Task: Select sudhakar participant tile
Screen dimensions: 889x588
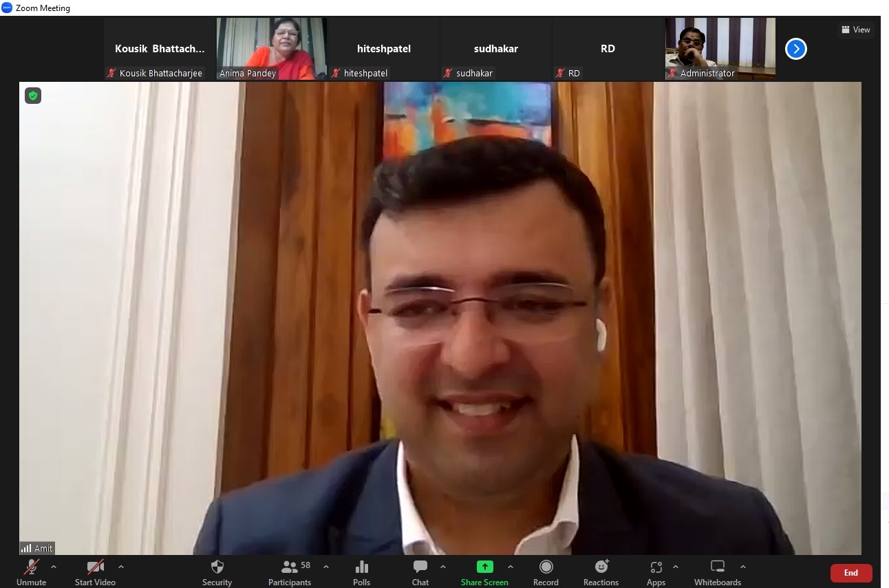Action: pos(495,49)
